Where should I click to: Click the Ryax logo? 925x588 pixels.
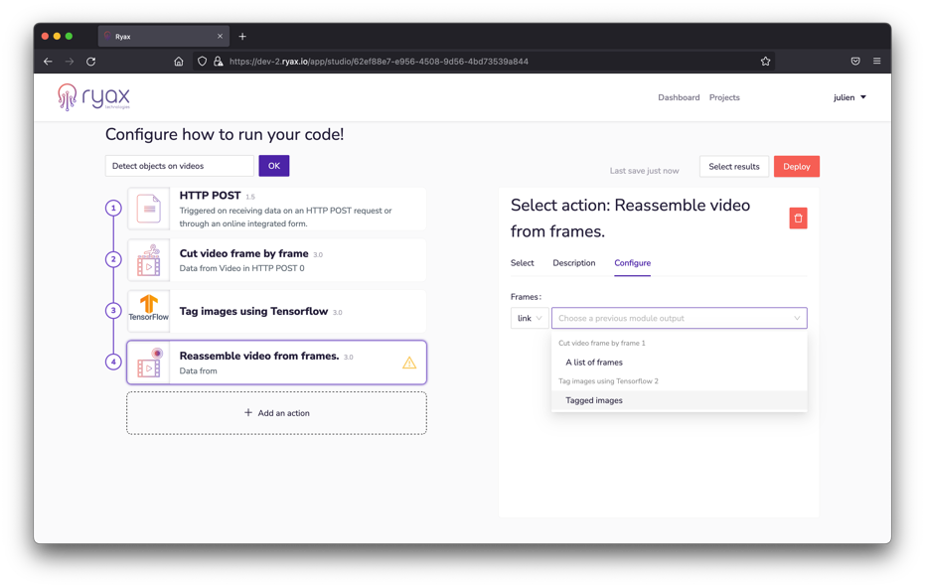pos(94,97)
